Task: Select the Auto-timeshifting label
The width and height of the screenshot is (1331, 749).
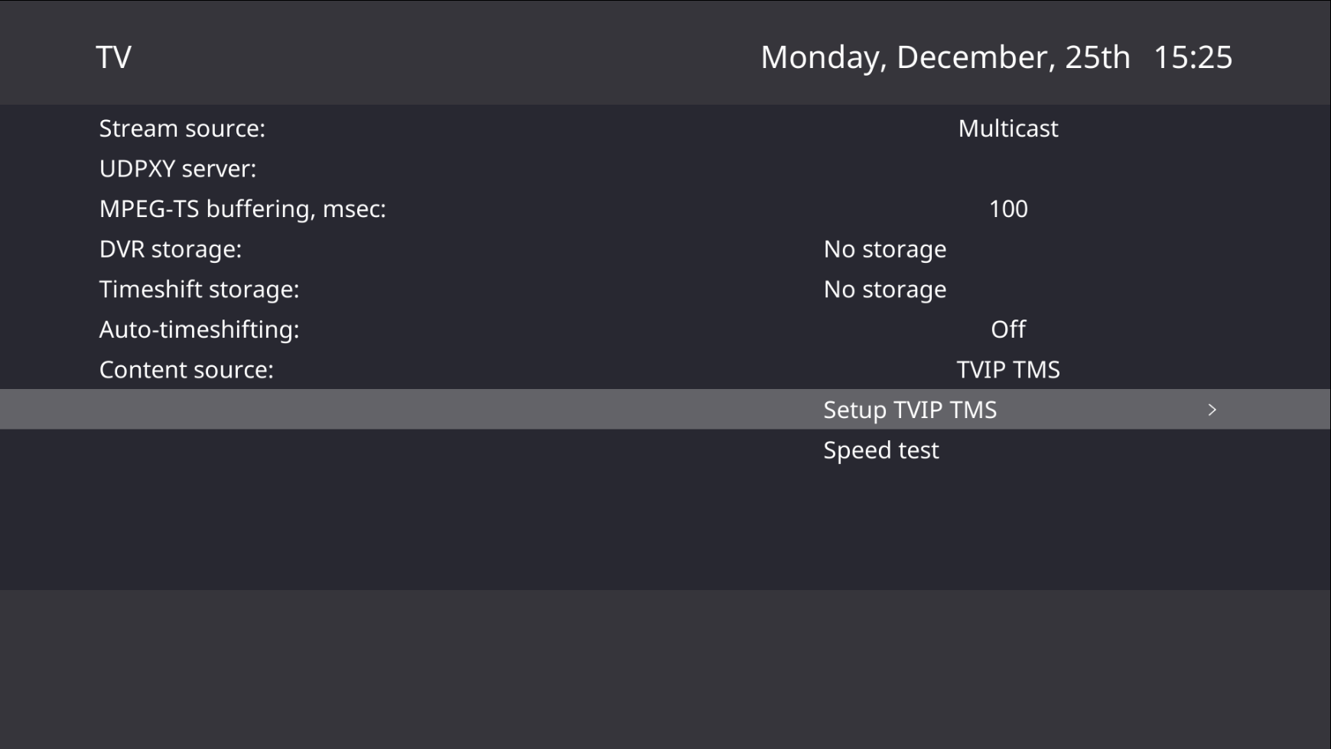Action: [x=199, y=329]
